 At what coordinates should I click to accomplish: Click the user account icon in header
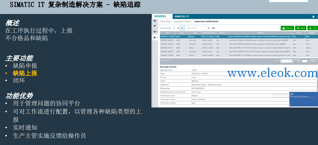coord(314,16)
